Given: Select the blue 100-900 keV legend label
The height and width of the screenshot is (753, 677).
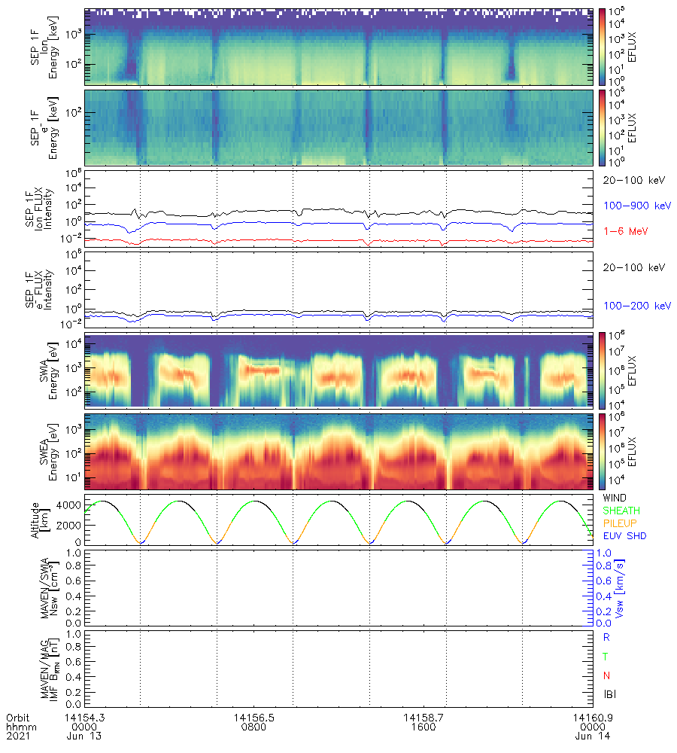Looking at the screenshot, I should (x=631, y=205).
